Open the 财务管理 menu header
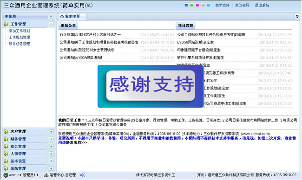 pyautogui.click(x=28, y=139)
